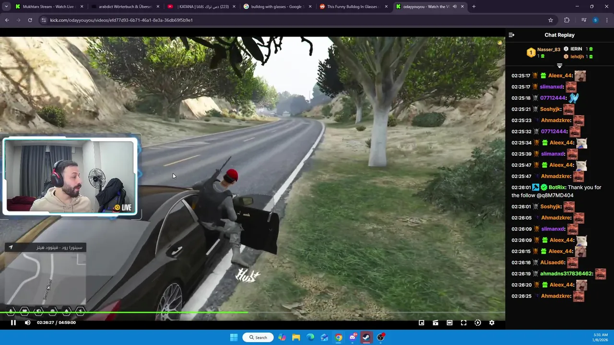Enter fullscreen video mode
This screenshot has height=345, width=614.
[463, 322]
